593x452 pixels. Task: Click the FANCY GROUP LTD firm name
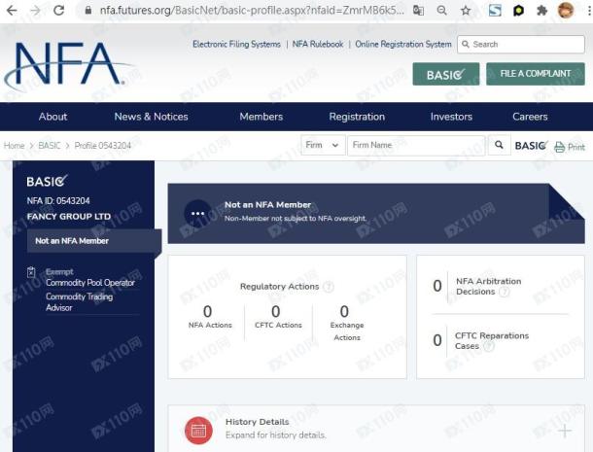click(69, 217)
